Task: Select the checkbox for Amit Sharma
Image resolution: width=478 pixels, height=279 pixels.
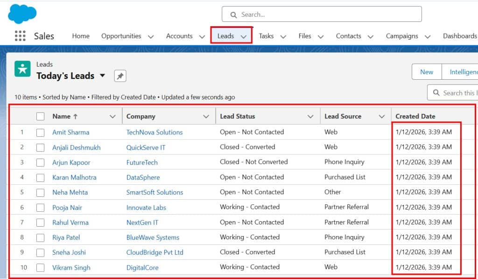Action: 40,132
